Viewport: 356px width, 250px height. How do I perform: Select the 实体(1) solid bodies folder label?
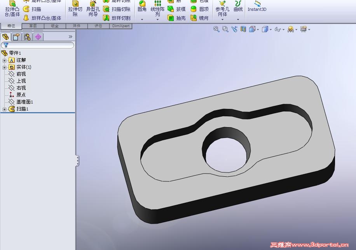[x=24, y=67]
